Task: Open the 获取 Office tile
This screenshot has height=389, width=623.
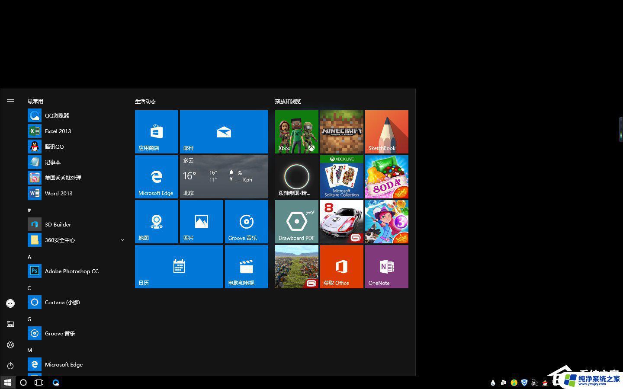Action: [342, 267]
